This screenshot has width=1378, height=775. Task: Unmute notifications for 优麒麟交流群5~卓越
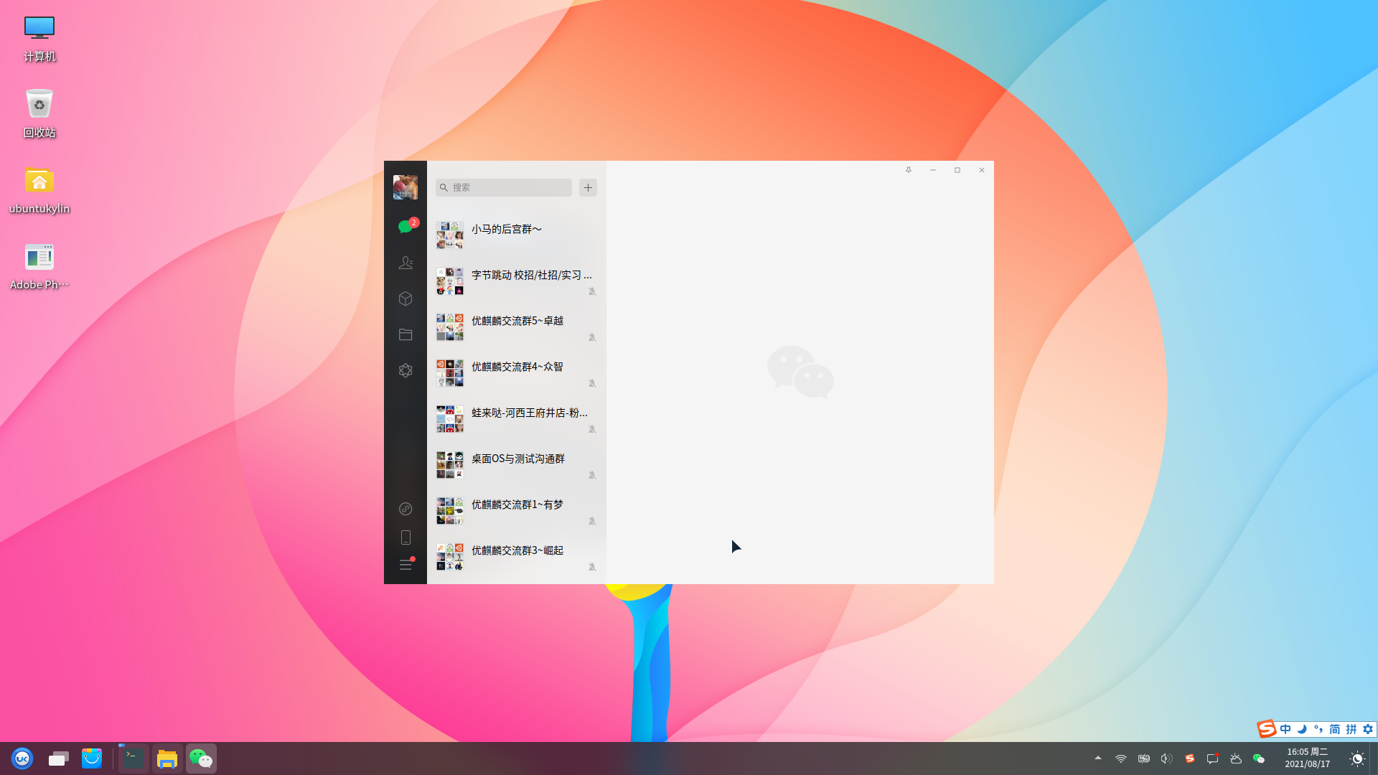(x=593, y=337)
